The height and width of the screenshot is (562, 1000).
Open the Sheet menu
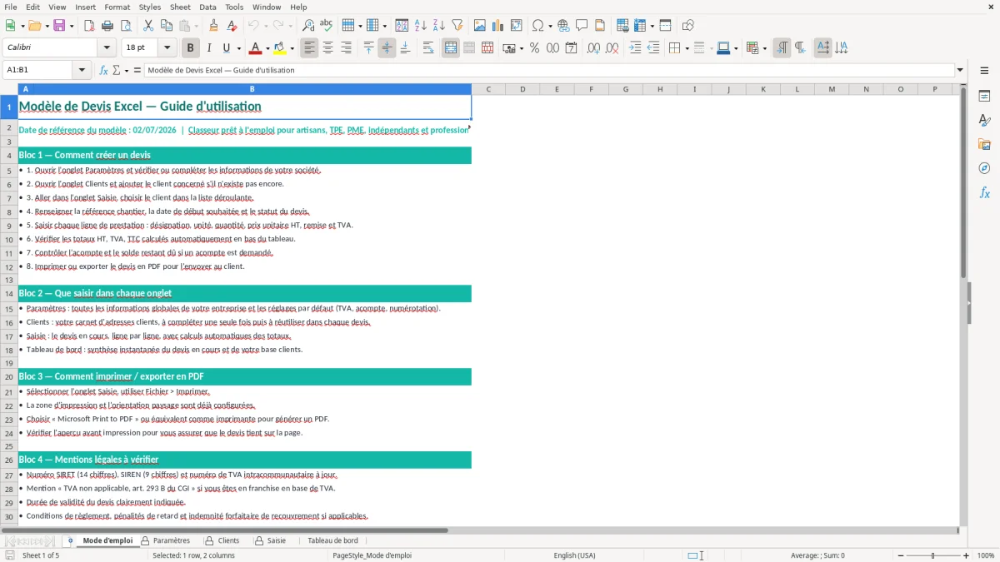point(180,7)
